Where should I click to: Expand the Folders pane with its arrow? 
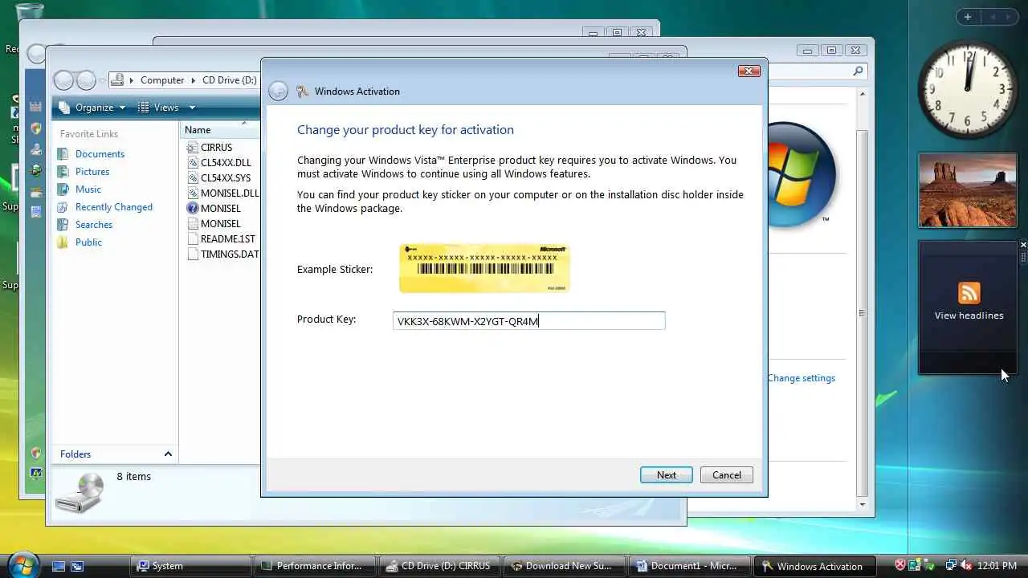click(168, 454)
